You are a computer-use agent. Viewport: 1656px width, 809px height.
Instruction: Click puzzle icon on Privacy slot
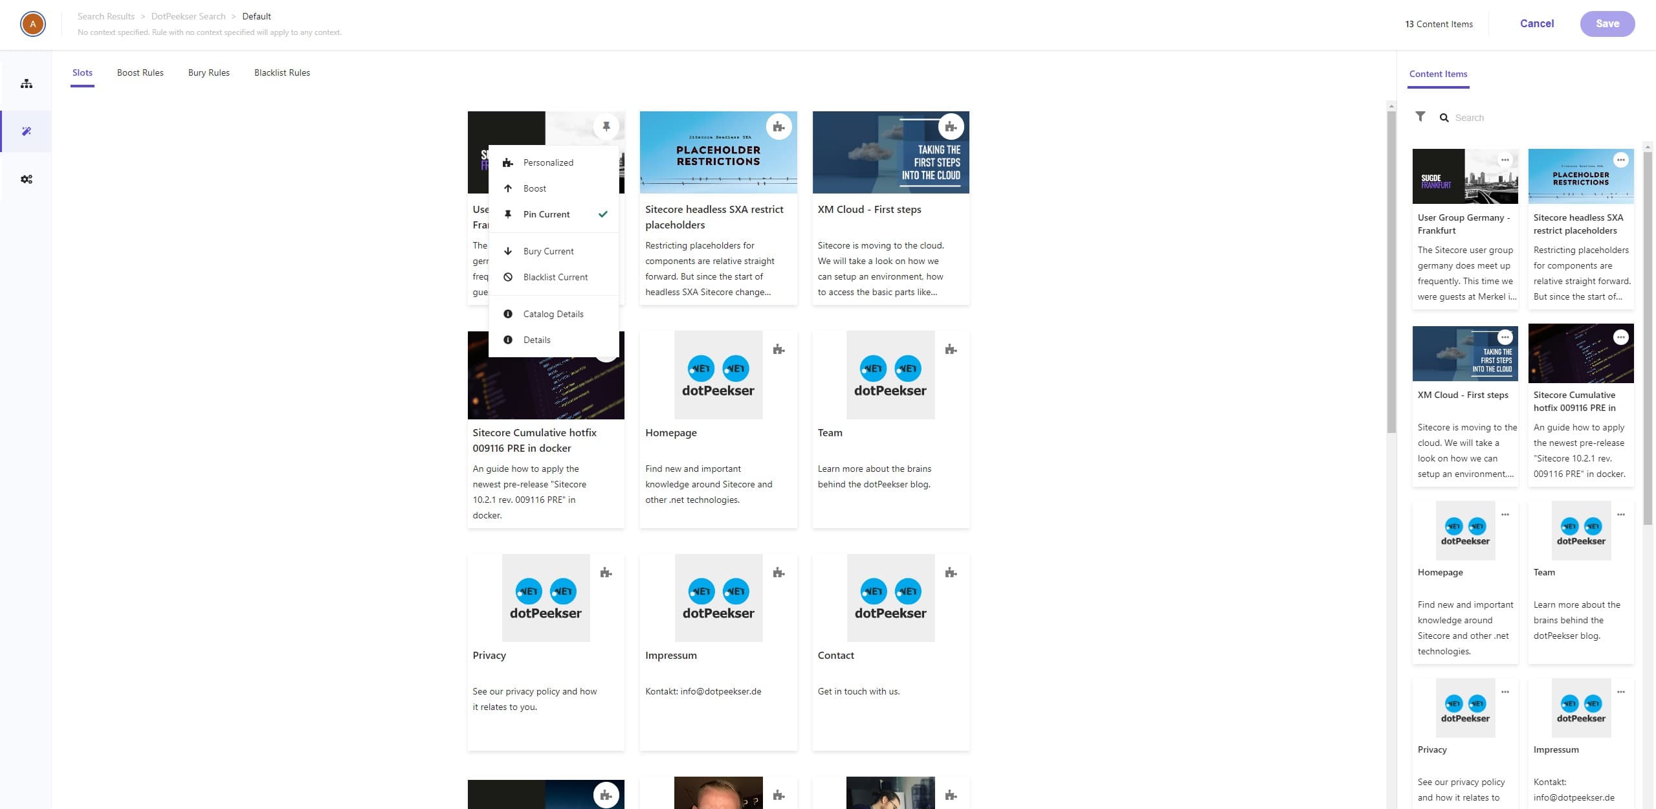[x=606, y=573]
